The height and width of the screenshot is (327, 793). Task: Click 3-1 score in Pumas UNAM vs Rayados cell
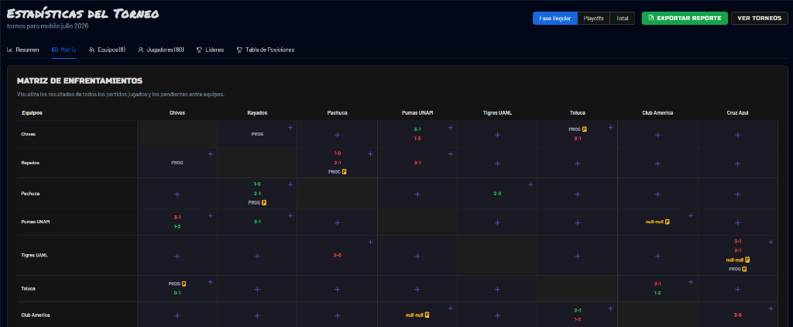click(x=257, y=222)
